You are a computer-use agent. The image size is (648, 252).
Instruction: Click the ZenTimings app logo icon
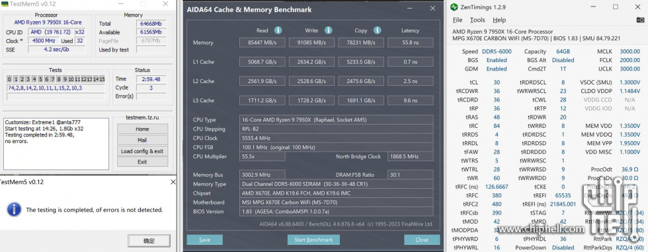point(454,7)
